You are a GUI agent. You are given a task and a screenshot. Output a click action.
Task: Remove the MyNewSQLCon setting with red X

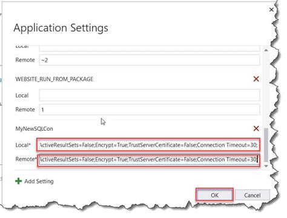pos(256,128)
